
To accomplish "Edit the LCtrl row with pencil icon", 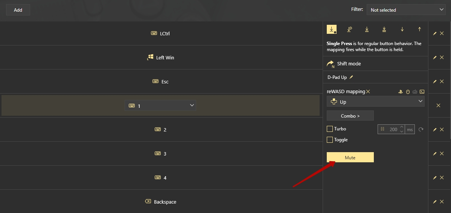I will click(x=435, y=33).
